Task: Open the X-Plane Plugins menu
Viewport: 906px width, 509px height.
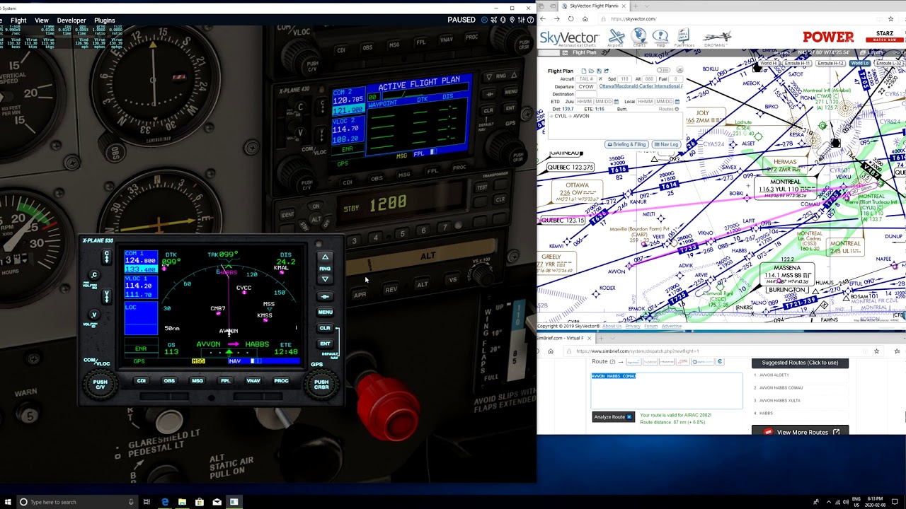Action: click(x=104, y=21)
